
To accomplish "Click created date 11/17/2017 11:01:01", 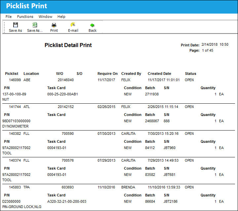I will [x=164, y=80].
